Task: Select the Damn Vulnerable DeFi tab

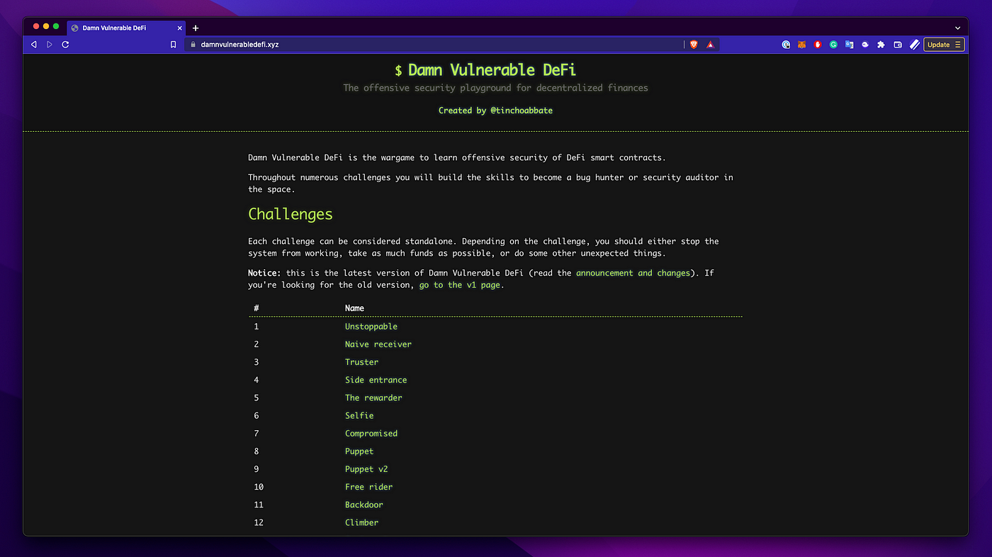Action: tap(127, 28)
